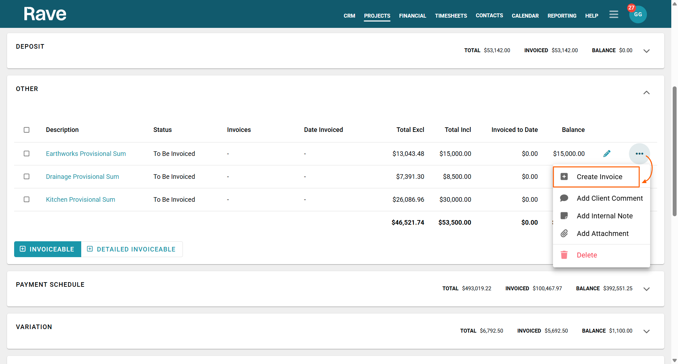
Task: Open the hamburger menu in header
Action: pos(614,14)
